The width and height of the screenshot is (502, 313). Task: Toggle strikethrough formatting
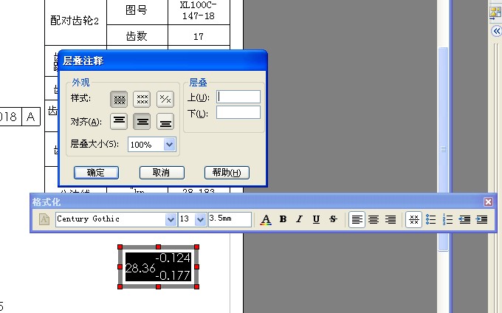coord(333,219)
